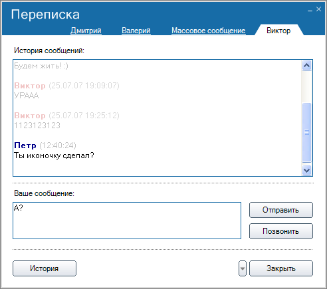Open the Валерий conversation tab
Screen dimensions: 327x289
(136, 31)
